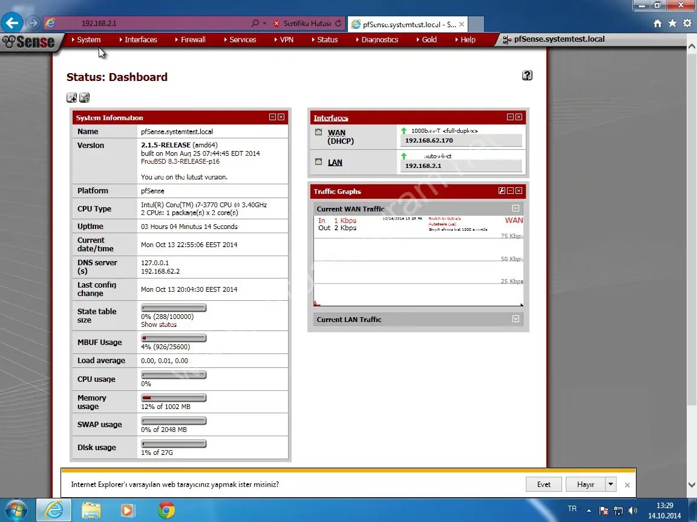Open Traffic Graphs widget settings wrench

(502, 191)
